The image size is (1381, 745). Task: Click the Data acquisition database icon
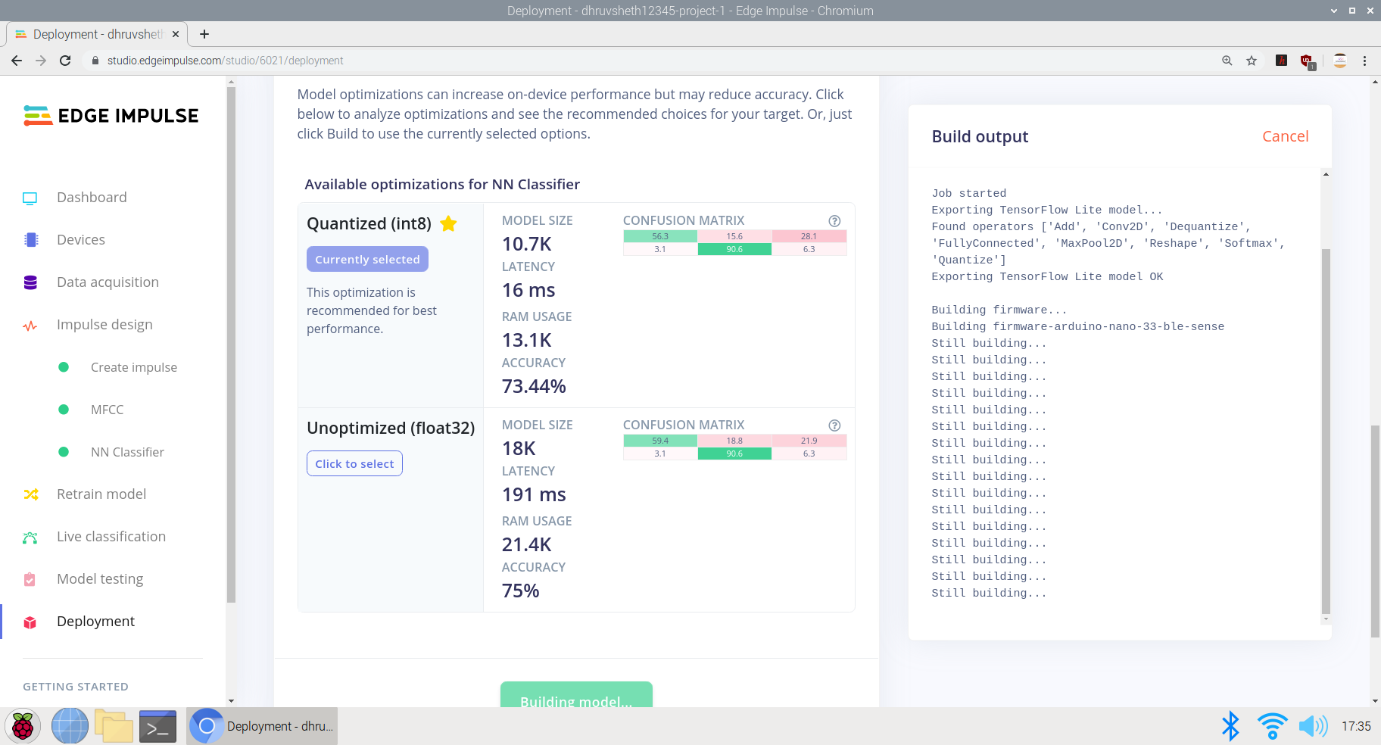coord(30,282)
